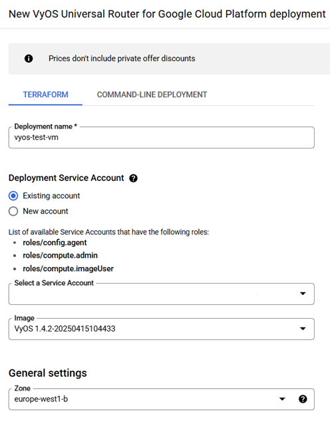Click the europe-west1-b zone value
Viewport: 330px width, 424px height.
tap(41, 399)
